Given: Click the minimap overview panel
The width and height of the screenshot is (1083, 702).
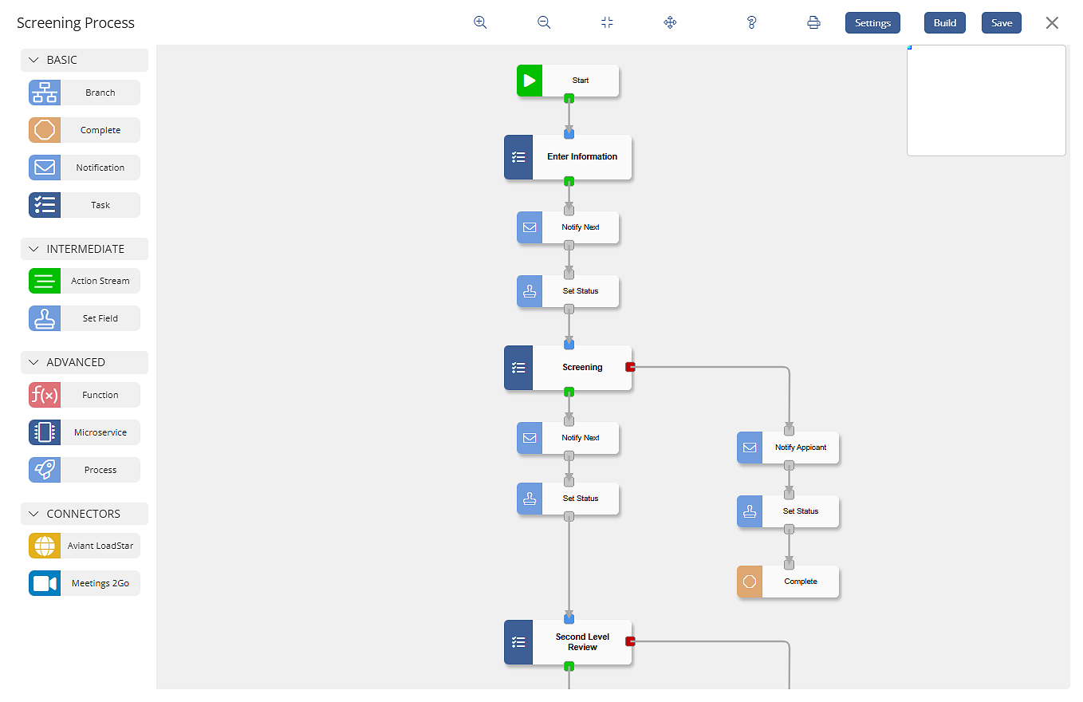Looking at the screenshot, I should pos(986,101).
